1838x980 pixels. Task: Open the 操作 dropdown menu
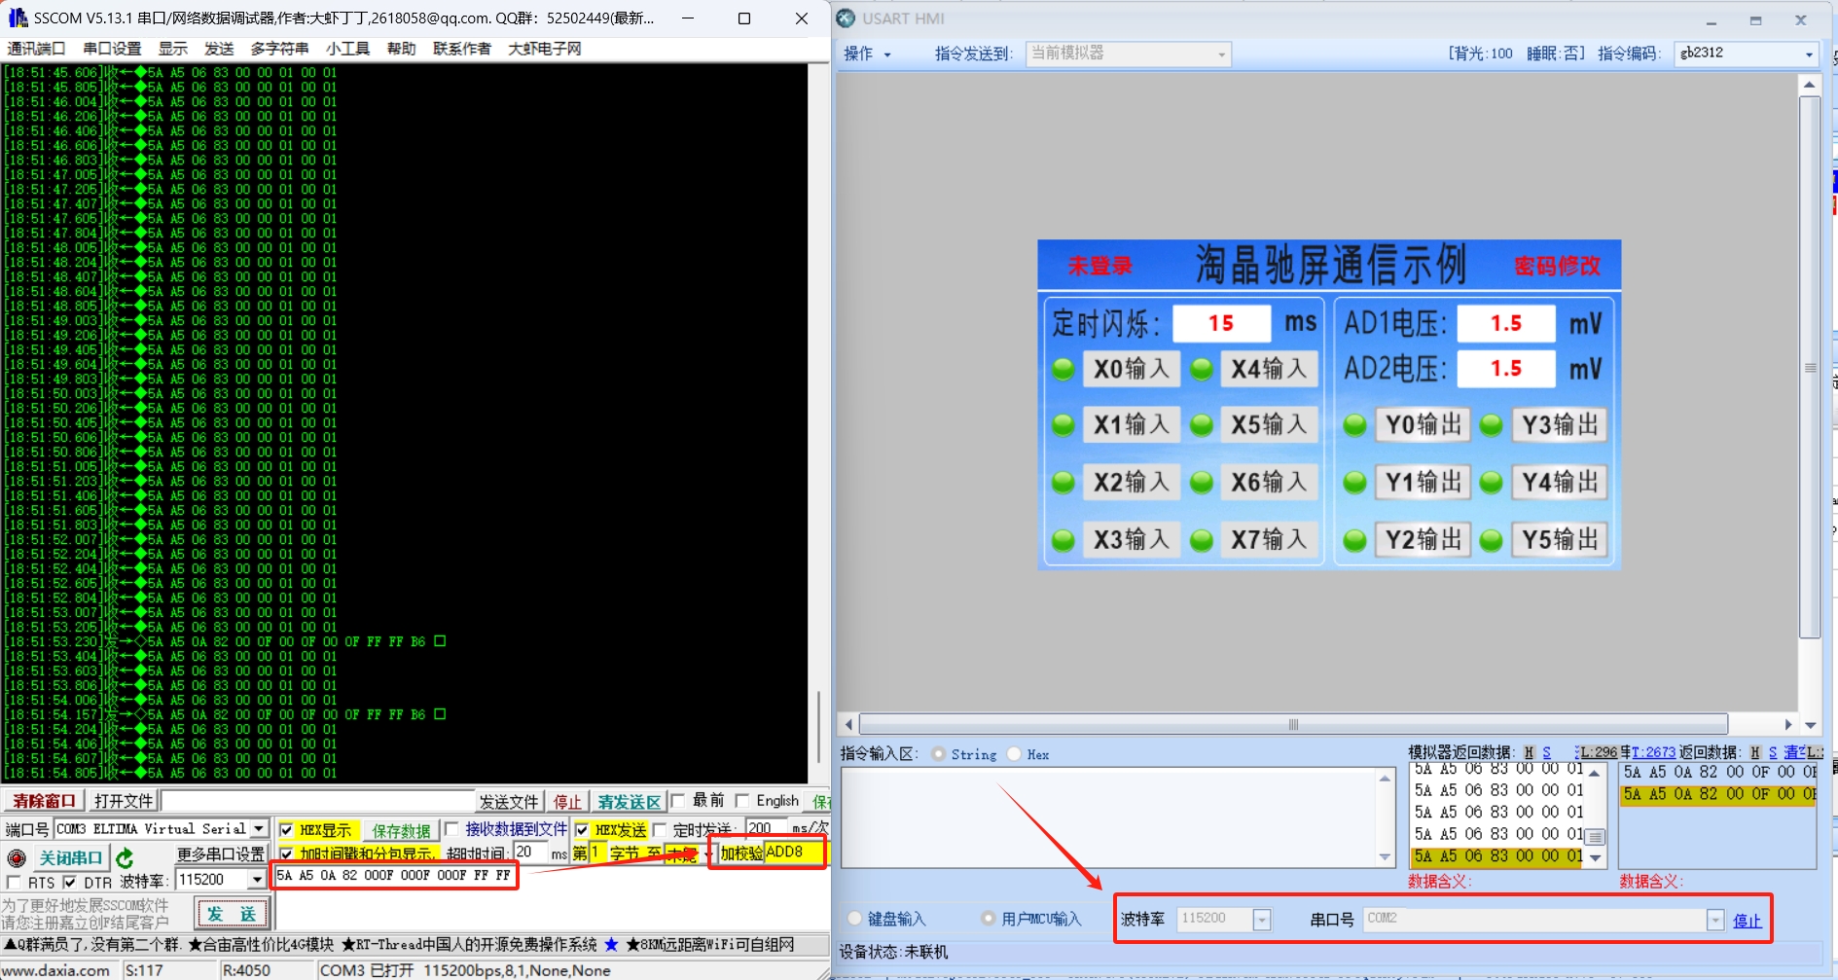click(x=867, y=54)
